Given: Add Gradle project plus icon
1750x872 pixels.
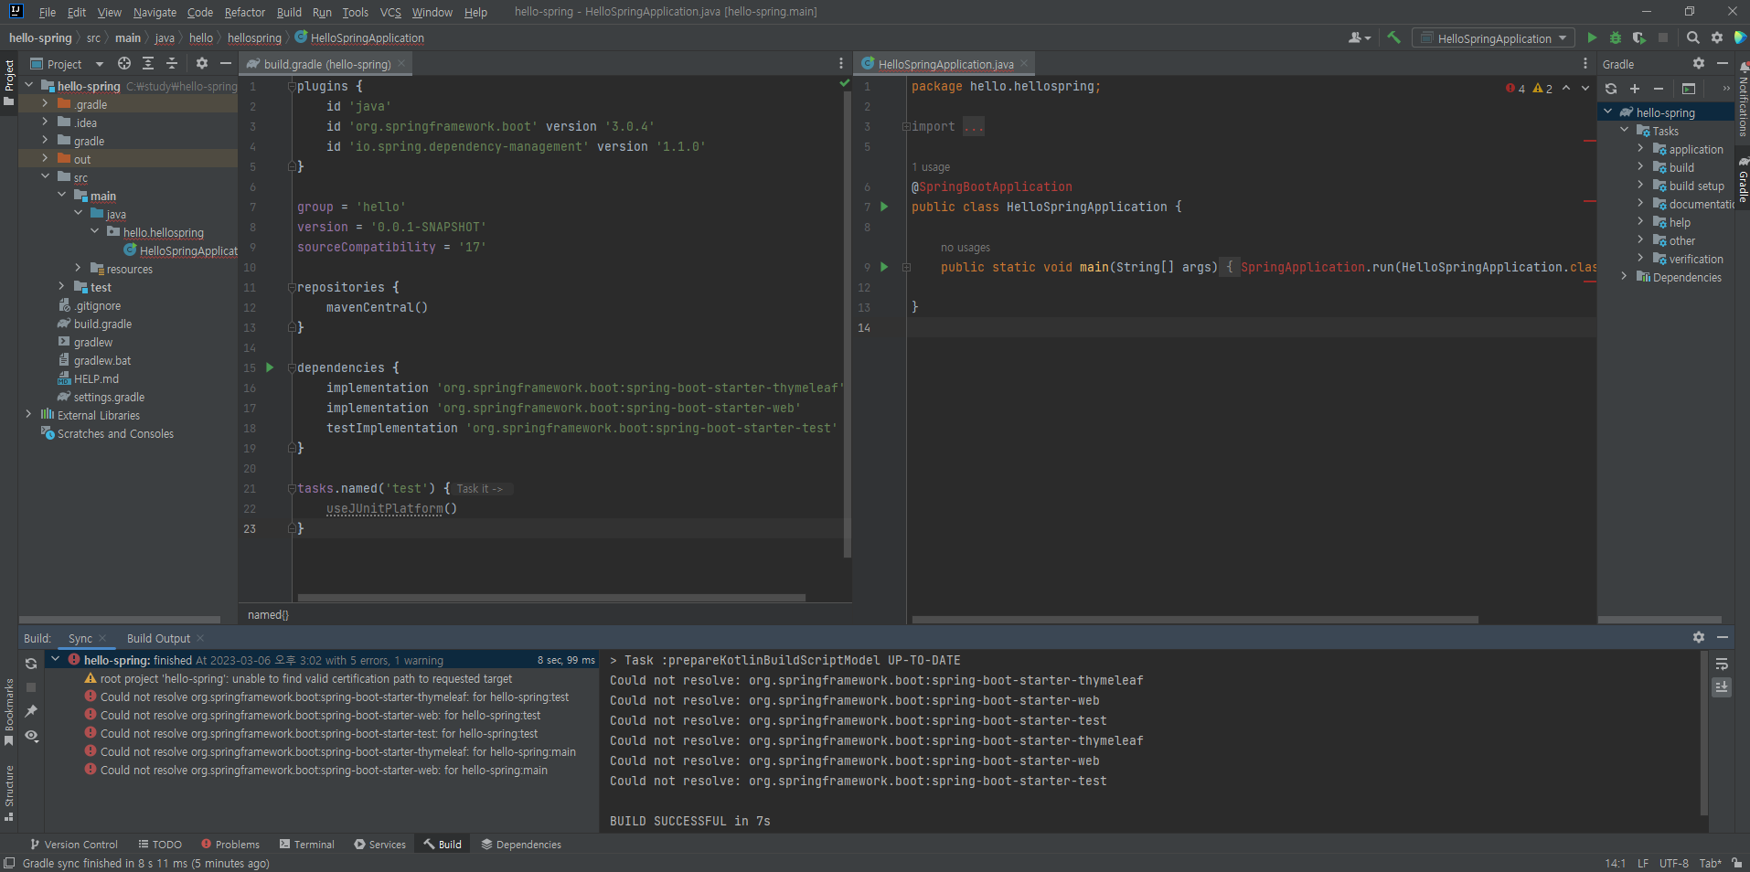Looking at the screenshot, I should [x=1635, y=89].
